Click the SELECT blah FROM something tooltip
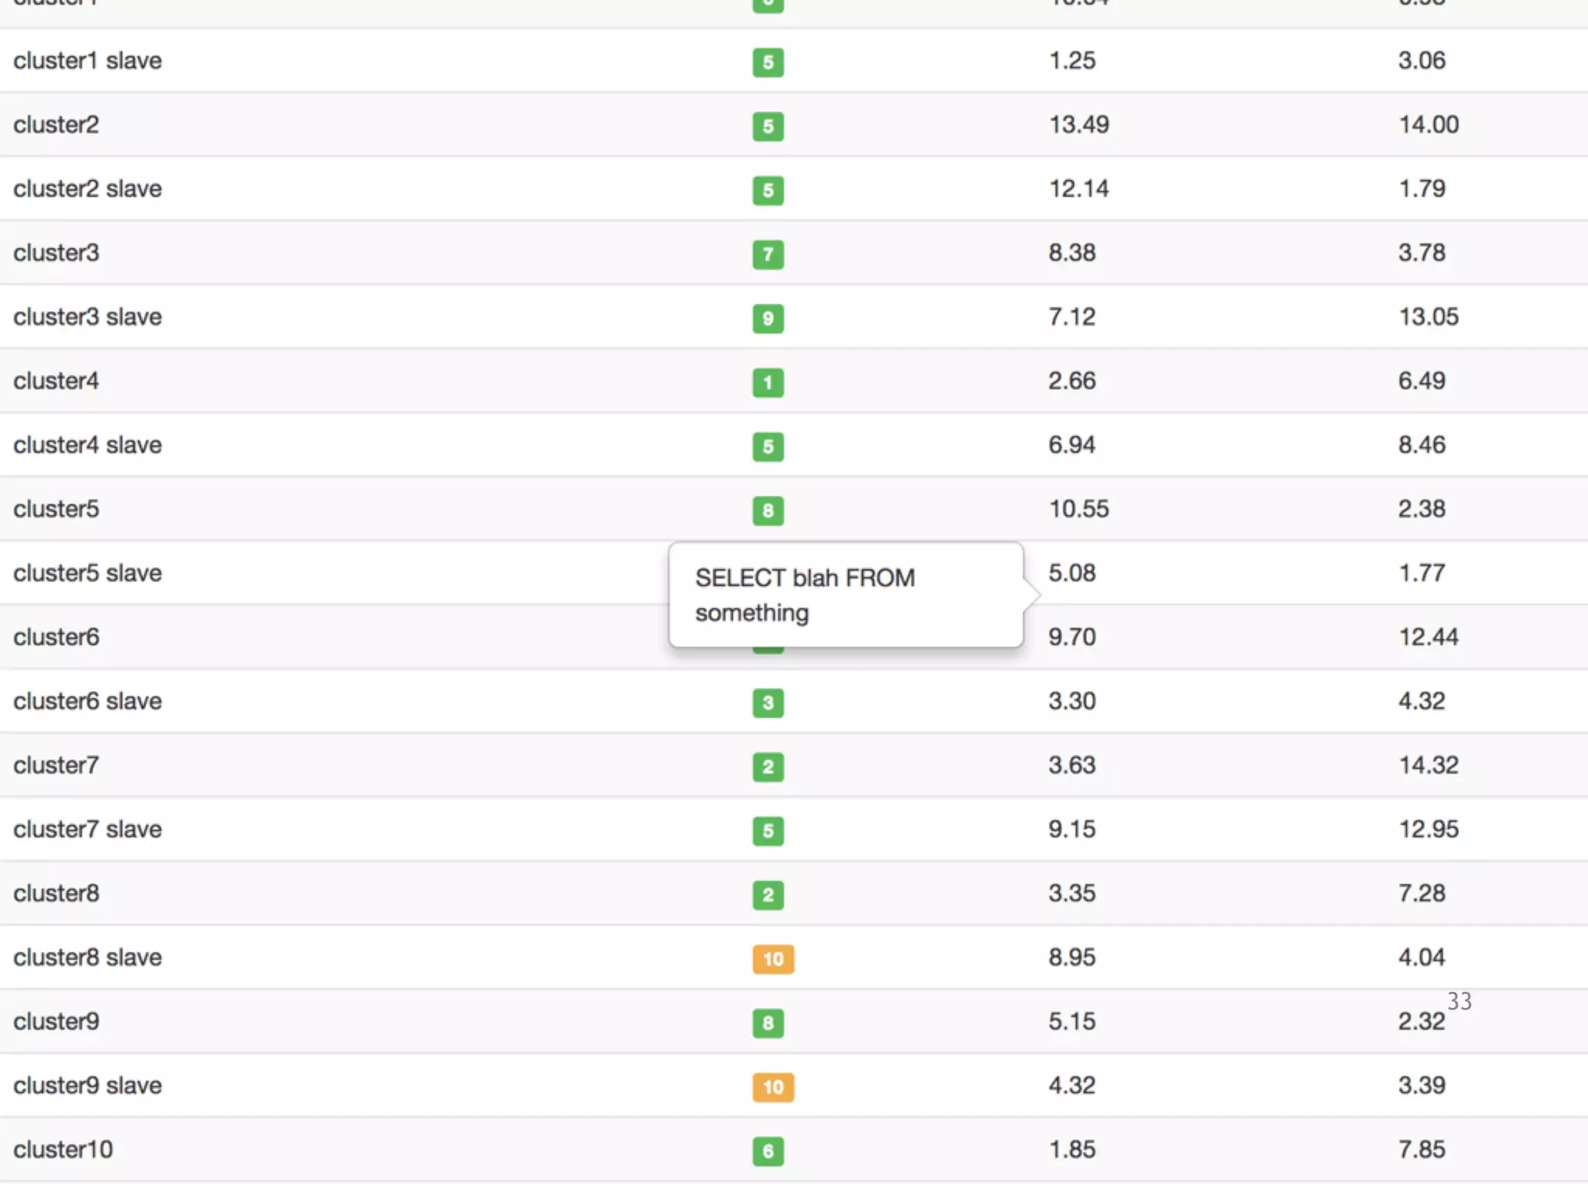The width and height of the screenshot is (1588, 1191). pos(845,595)
